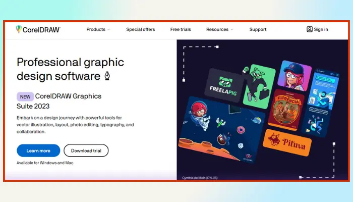Screen dimensions: 353x202
Task: Click the NEW badge label
Action: click(x=25, y=97)
